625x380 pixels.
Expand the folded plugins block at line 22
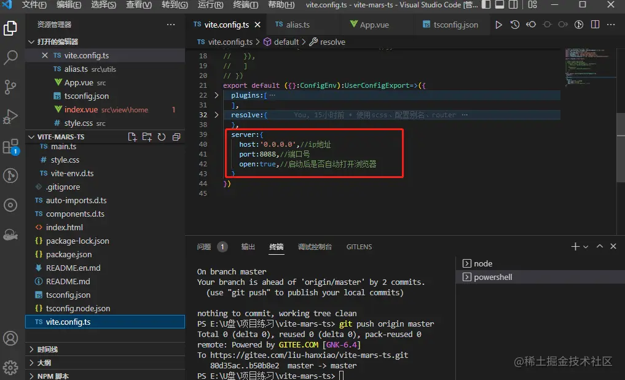coord(216,95)
